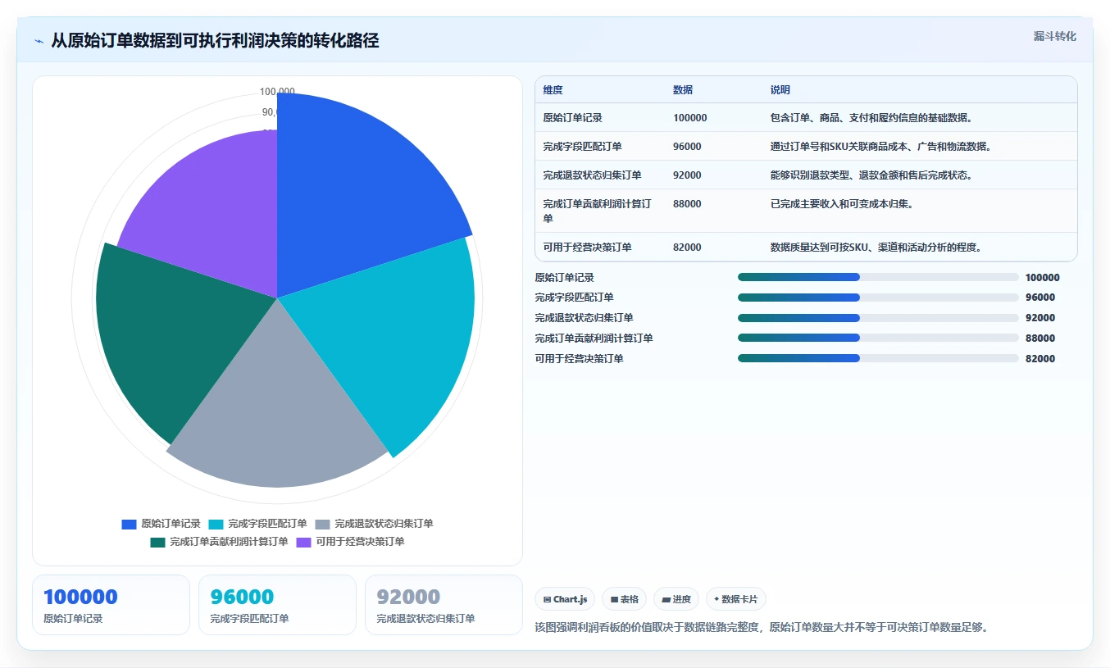Click the Chart.js tag
This screenshot has width=1110, height=668.
(x=566, y=599)
